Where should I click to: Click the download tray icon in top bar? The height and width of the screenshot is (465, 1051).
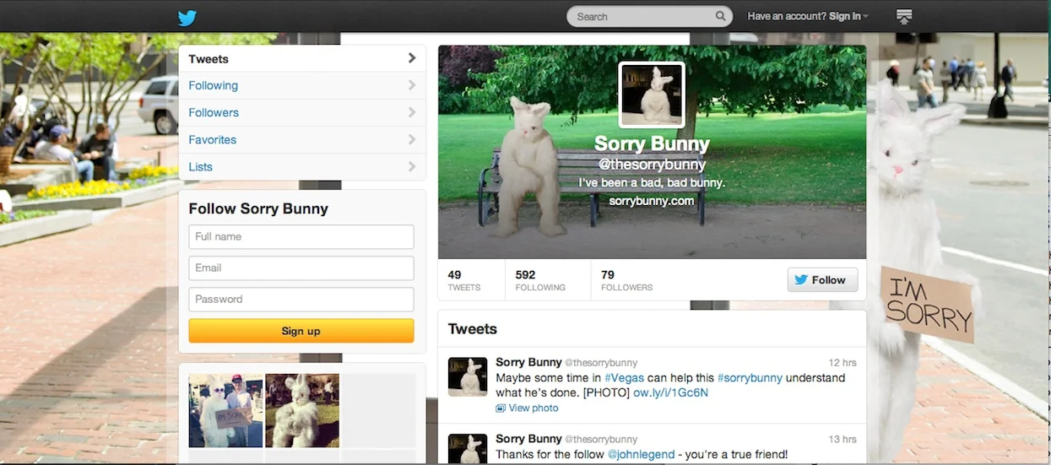coord(904,16)
